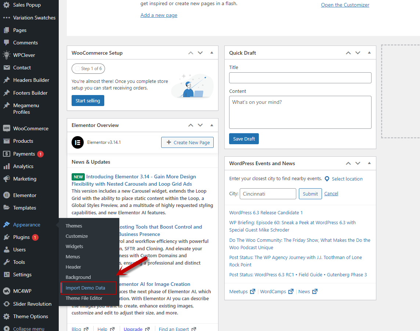Click the Slider Revolution sidebar icon
420x331 pixels.
click(6, 304)
